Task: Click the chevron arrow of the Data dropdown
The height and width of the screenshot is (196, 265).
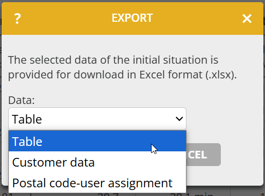Action: 179,119
